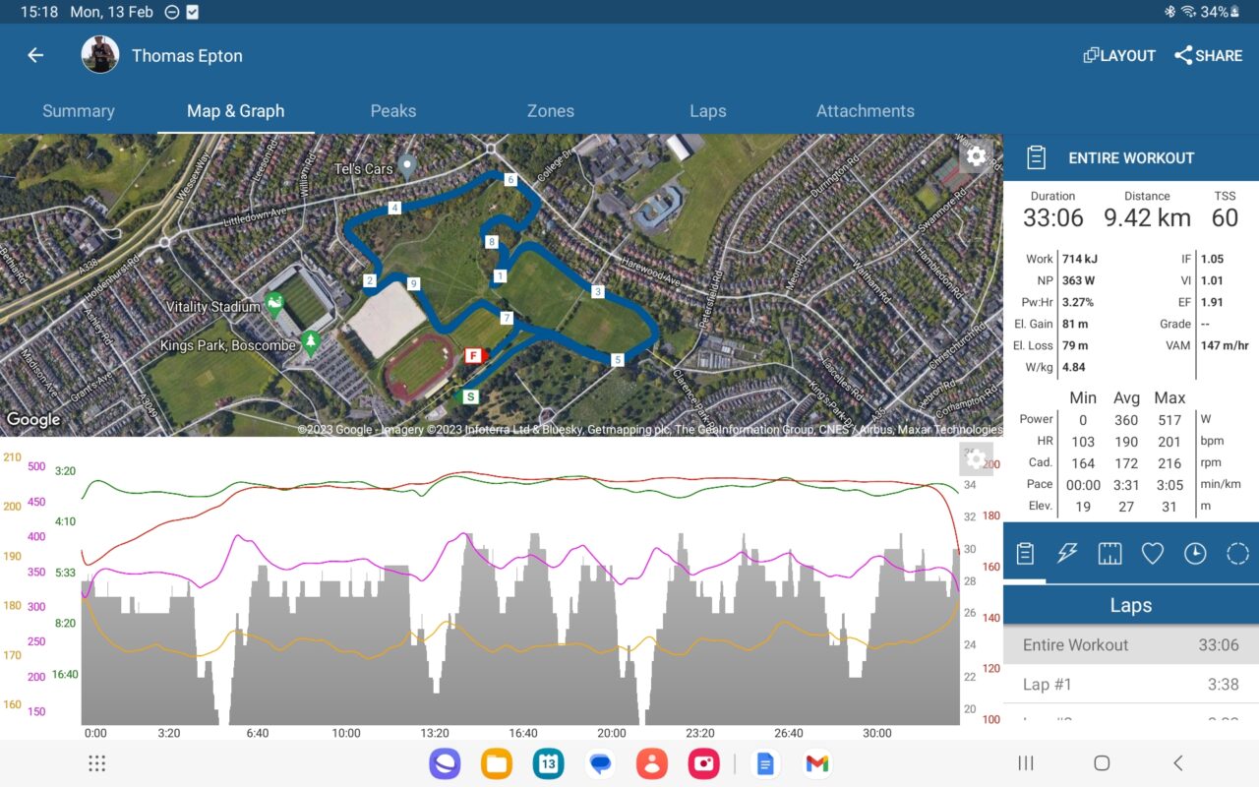
Task: Open the app grid from the taskbar
Action: click(x=96, y=762)
